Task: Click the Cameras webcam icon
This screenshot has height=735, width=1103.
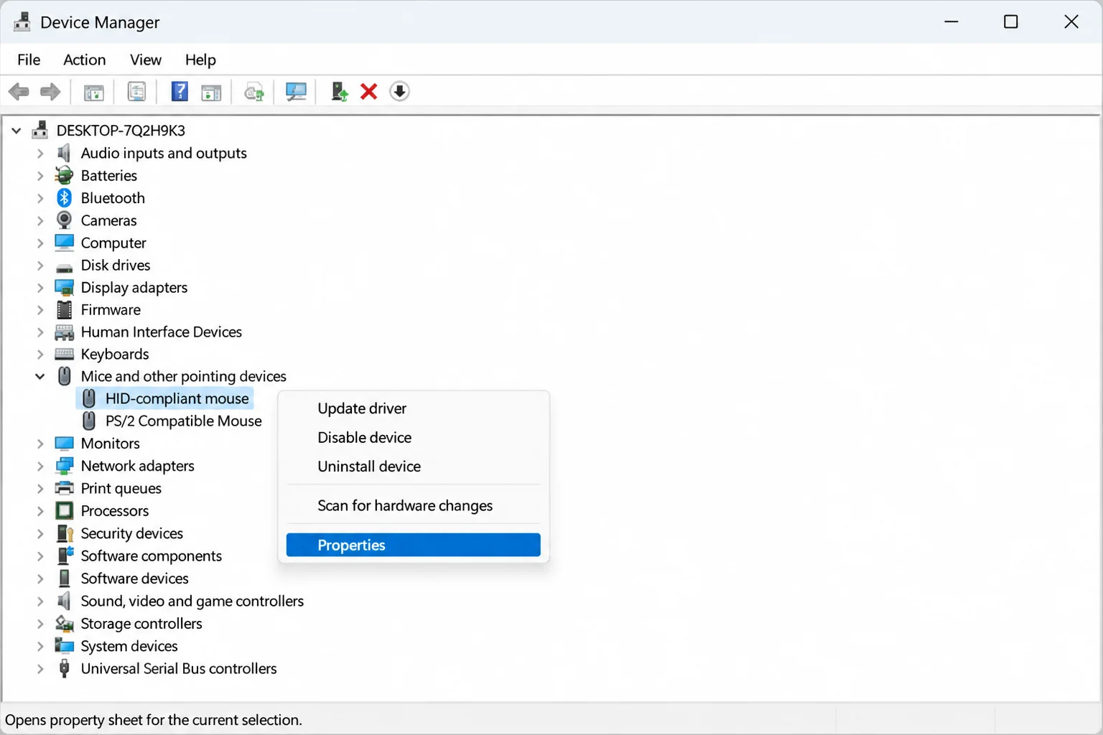Action: pos(64,220)
